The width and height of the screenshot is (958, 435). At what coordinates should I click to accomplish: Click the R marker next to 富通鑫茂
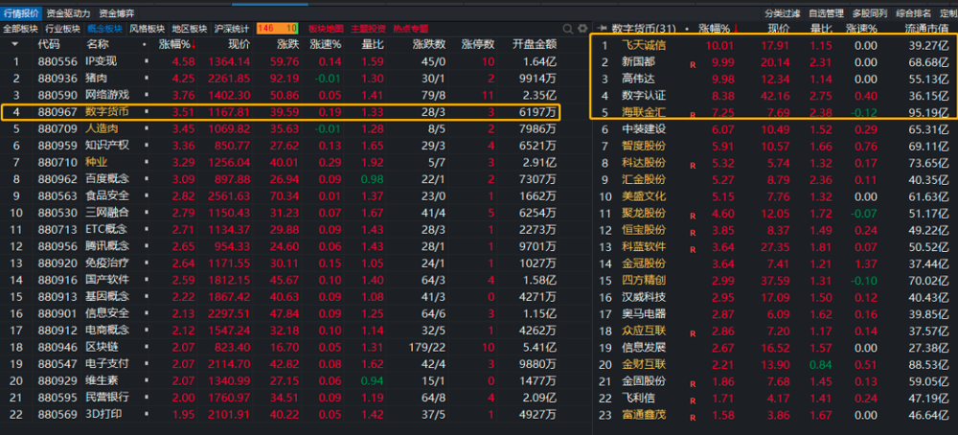[x=693, y=416]
